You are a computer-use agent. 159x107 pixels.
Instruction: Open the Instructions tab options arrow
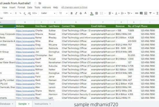click(x=50, y=104)
